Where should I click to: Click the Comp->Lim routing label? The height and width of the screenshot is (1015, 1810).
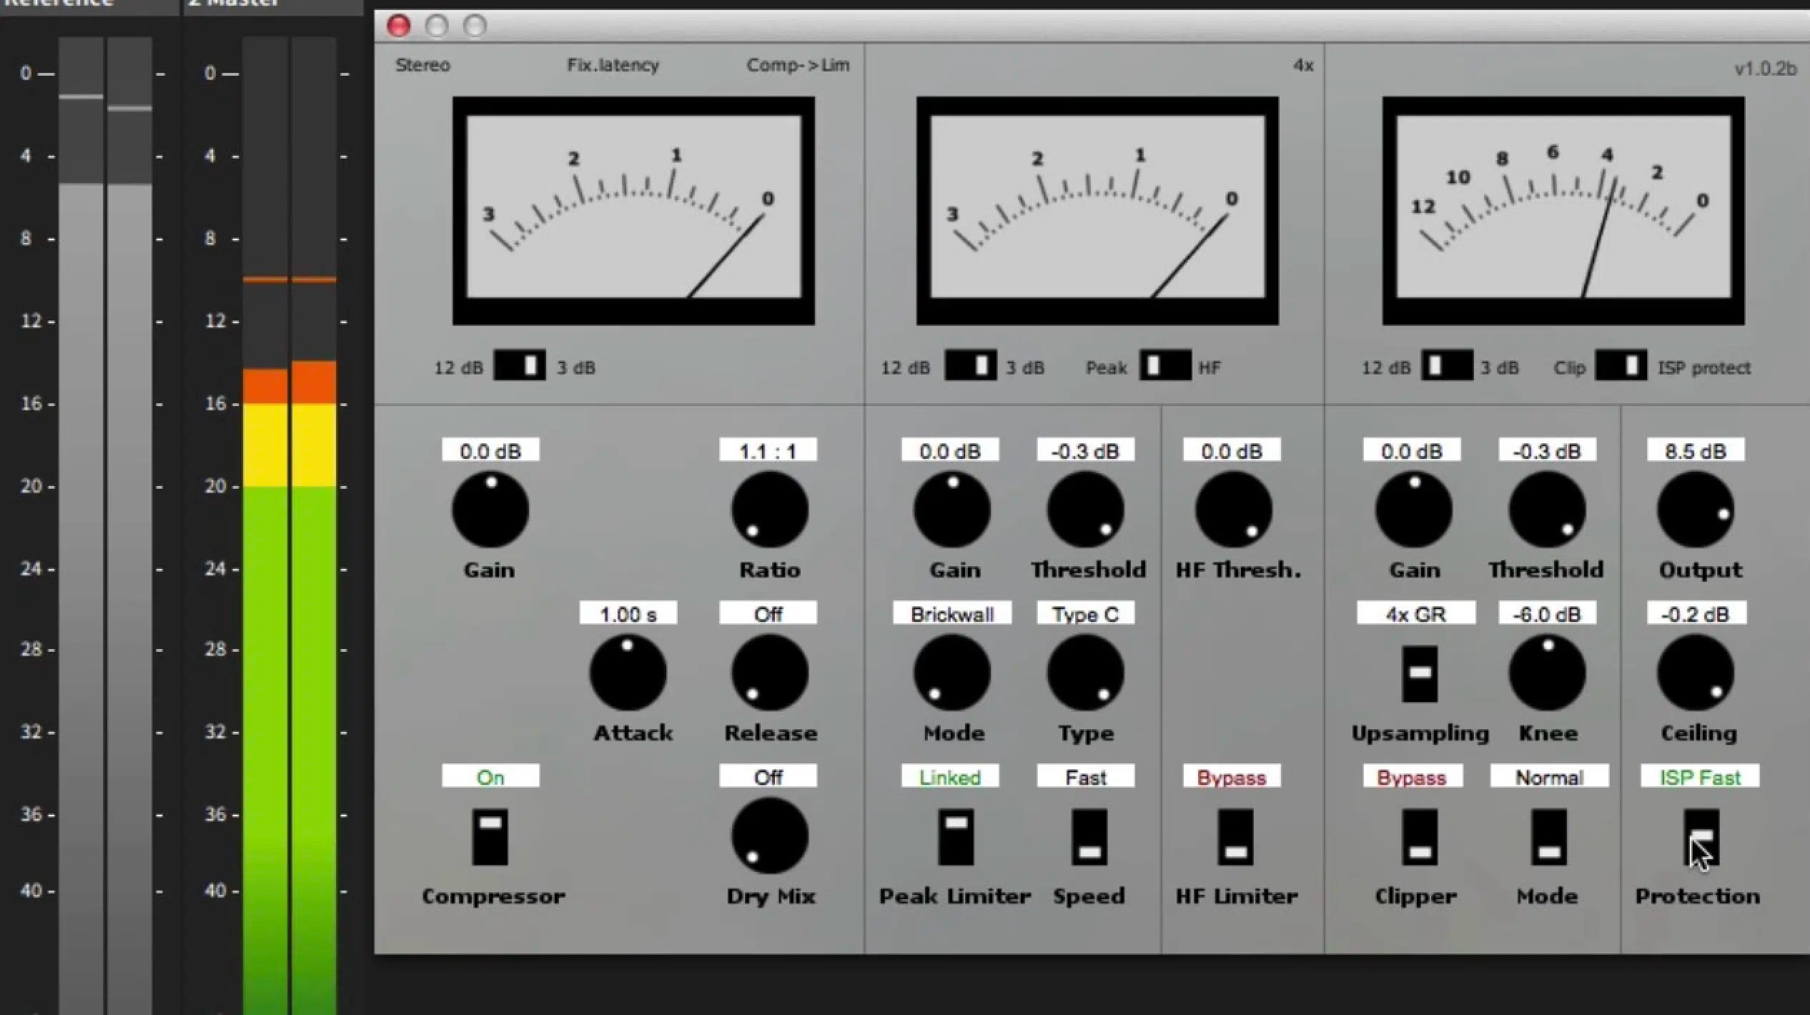(x=798, y=65)
